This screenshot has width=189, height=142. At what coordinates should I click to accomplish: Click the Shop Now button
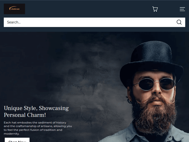[x=17, y=140]
